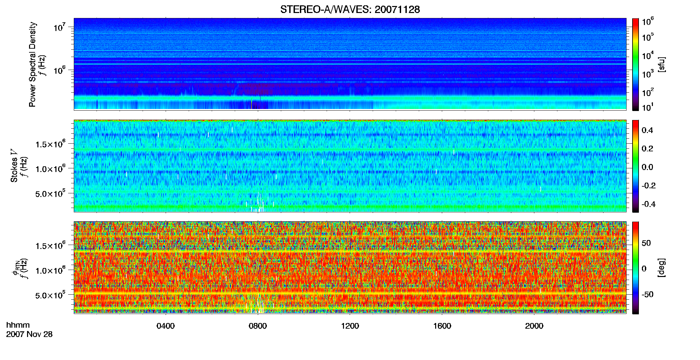Click the "[deg]" unit label

[661, 268]
